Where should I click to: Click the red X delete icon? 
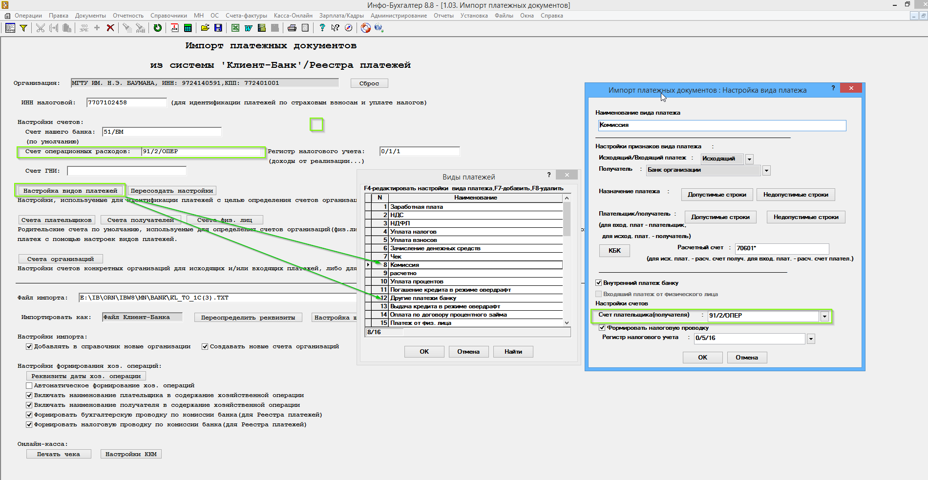tap(110, 28)
